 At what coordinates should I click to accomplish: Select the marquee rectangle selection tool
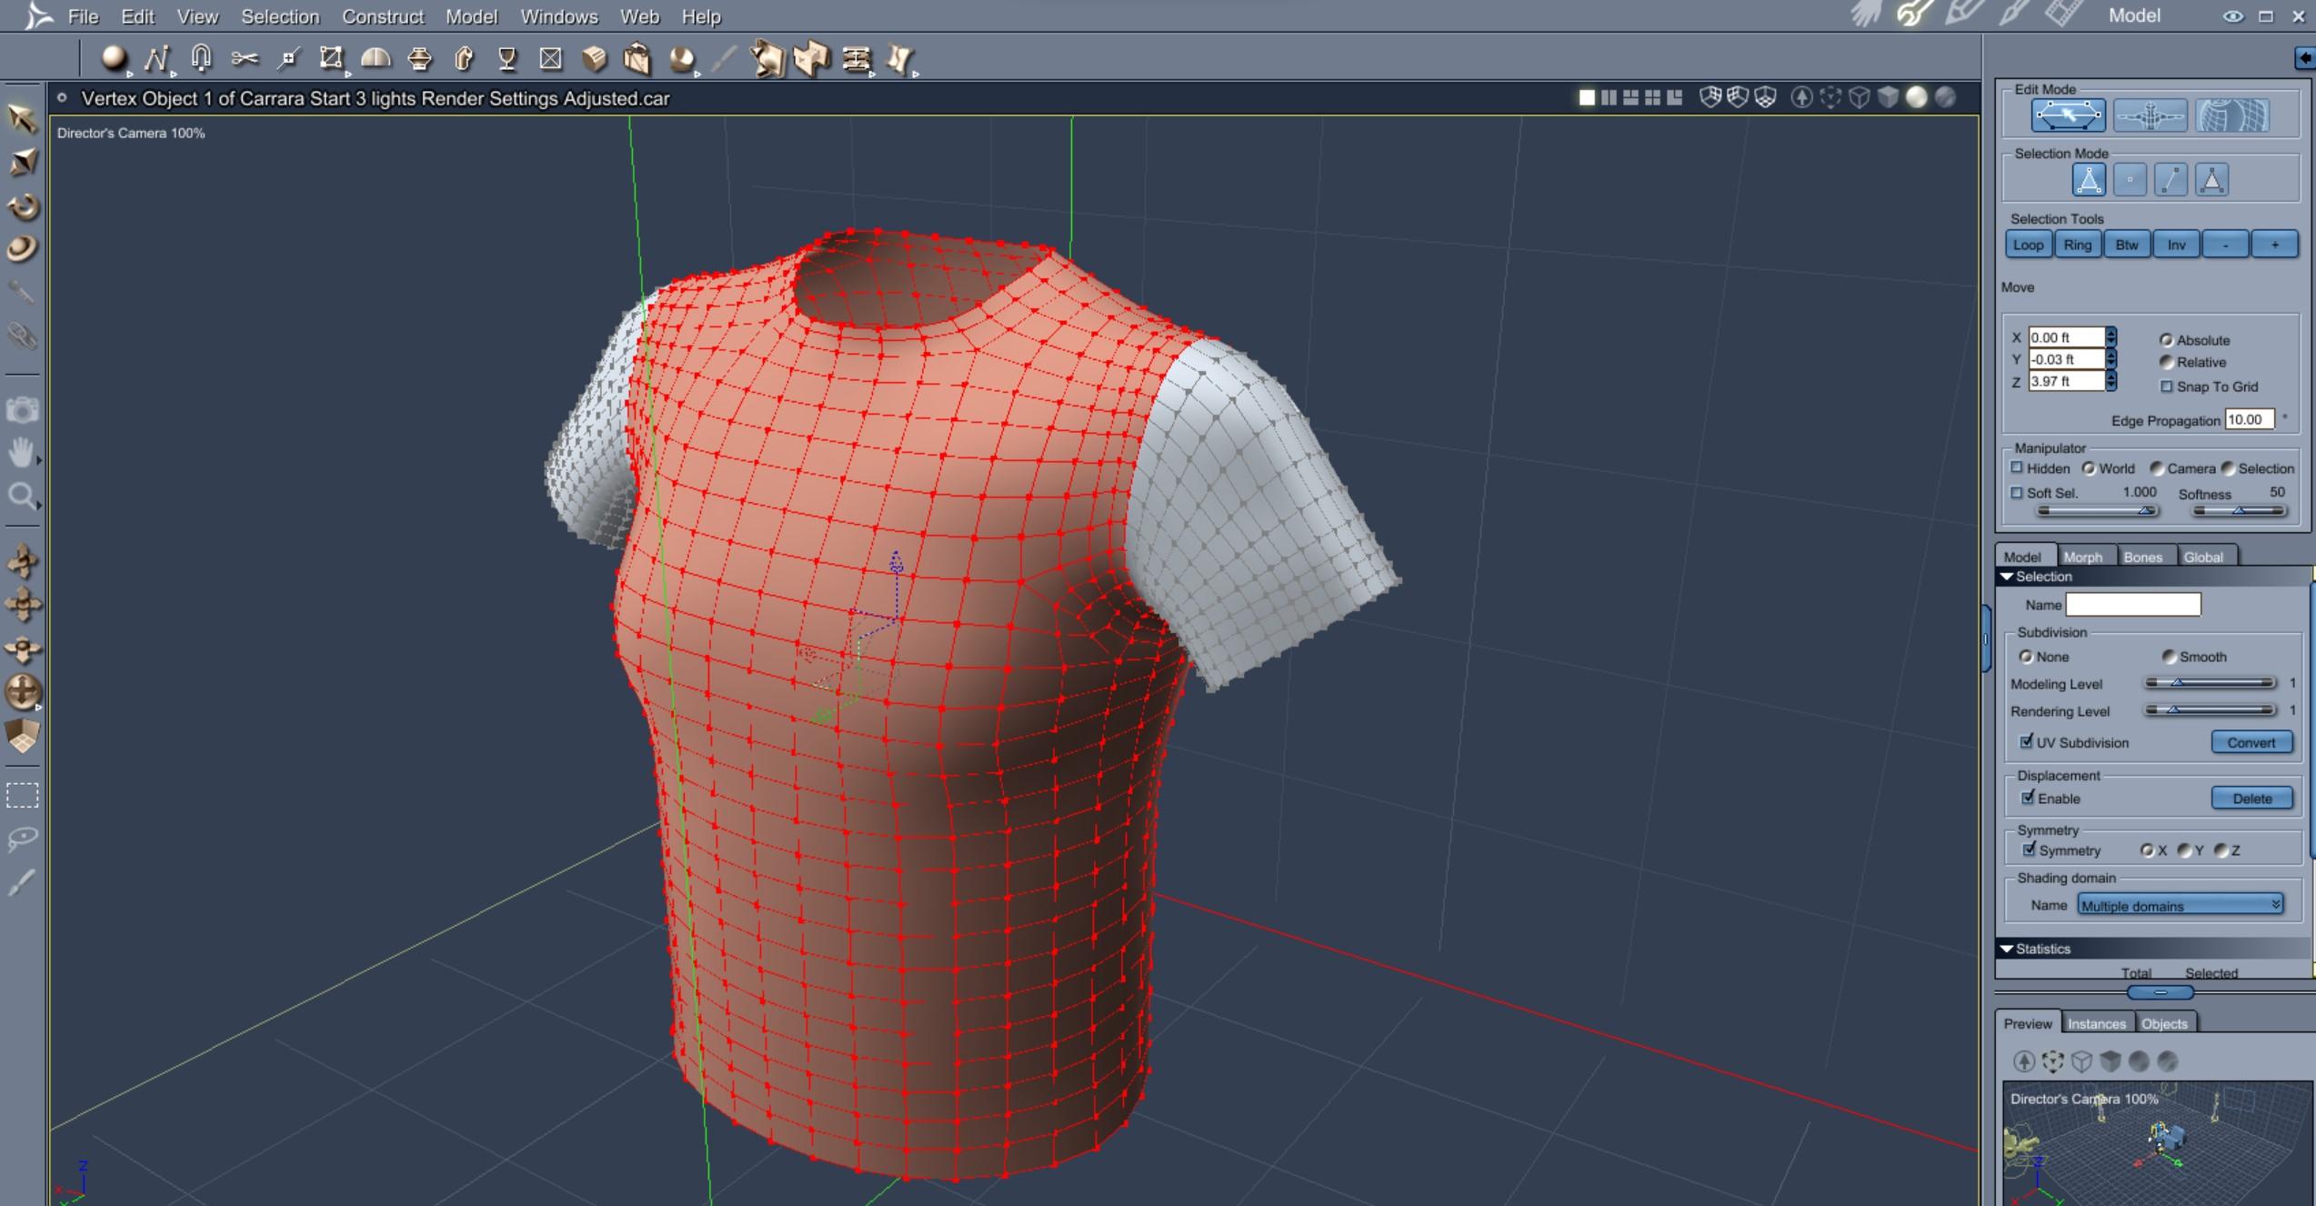pyautogui.click(x=22, y=796)
